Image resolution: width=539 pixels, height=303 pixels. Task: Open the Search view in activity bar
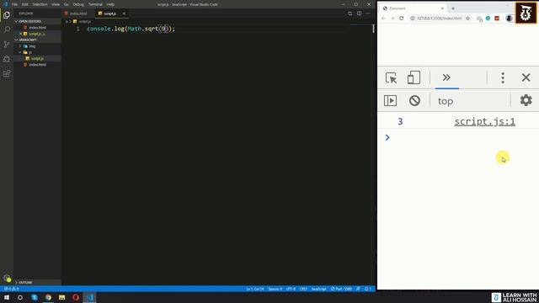click(x=7, y=29)
